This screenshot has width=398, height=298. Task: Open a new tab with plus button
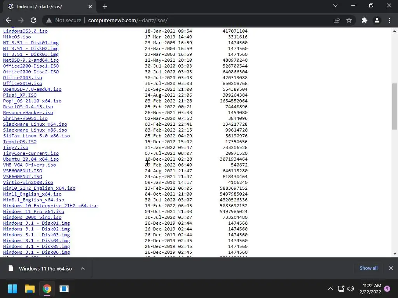(x=105, y=7)
